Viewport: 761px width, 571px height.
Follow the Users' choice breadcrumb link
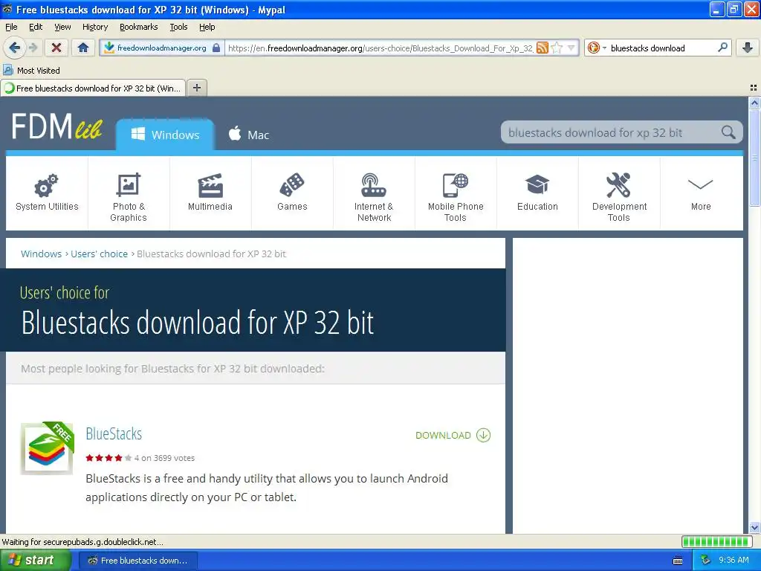click(x=99, y=254)
